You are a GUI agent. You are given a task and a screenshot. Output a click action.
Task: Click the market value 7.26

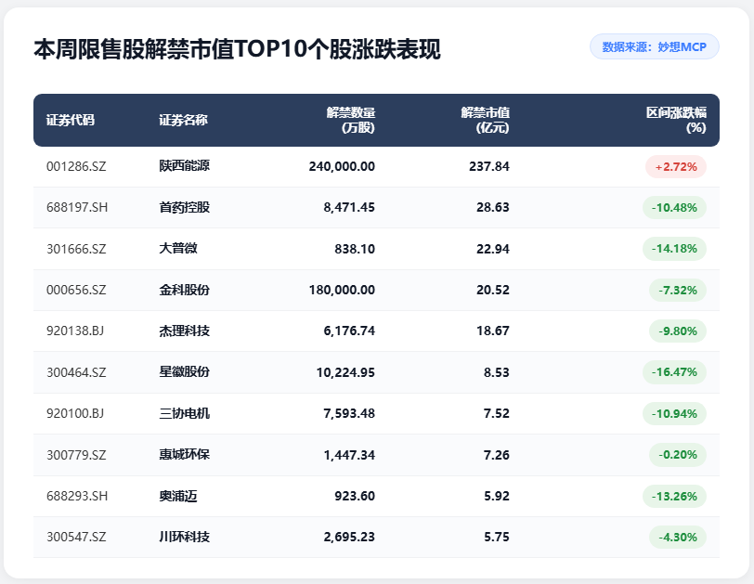coord(496,455)
